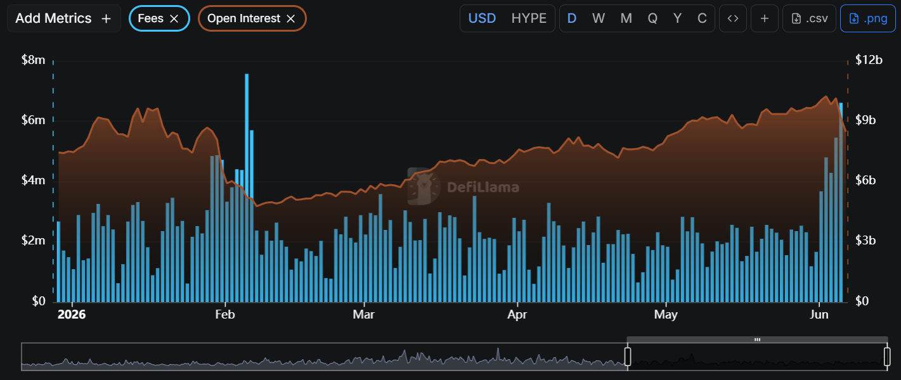Click the $3b right axis label
The image size is (901, 380).
(x=866, y=241)
